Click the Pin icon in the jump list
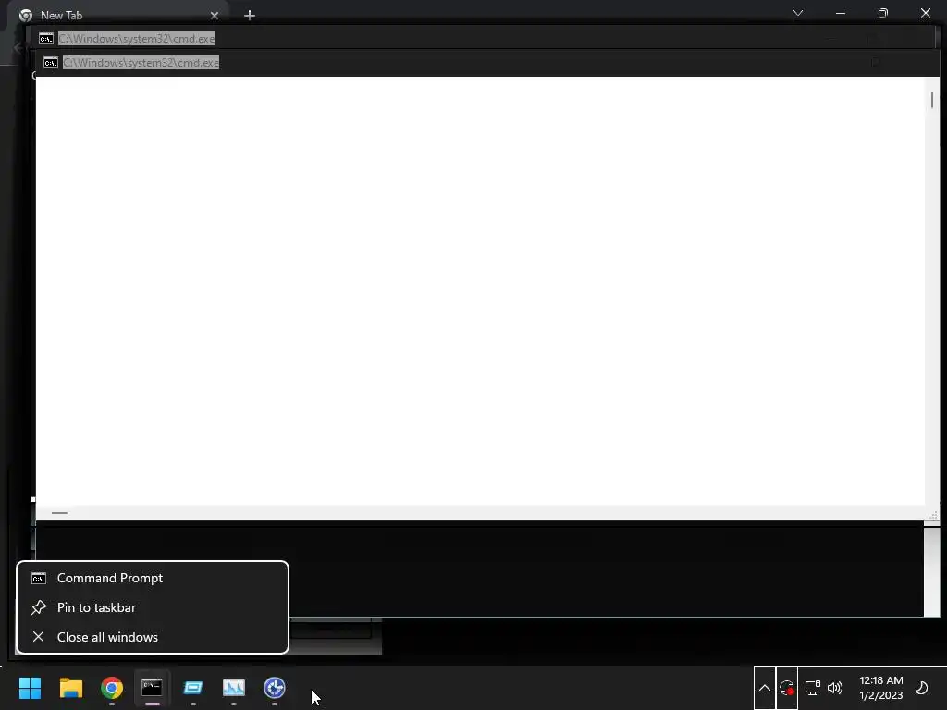 [39, 607]
